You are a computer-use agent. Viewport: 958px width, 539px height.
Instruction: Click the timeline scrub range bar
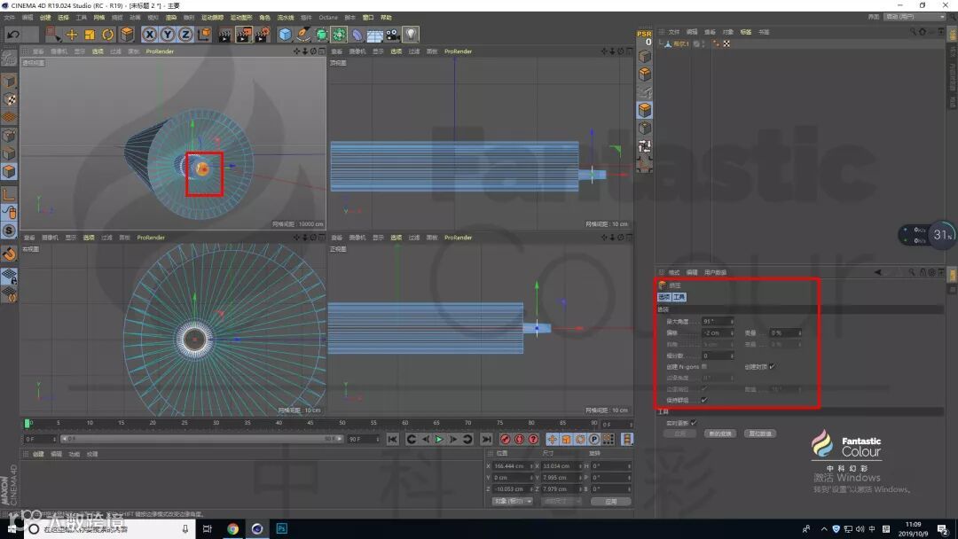tap(202, 439)
